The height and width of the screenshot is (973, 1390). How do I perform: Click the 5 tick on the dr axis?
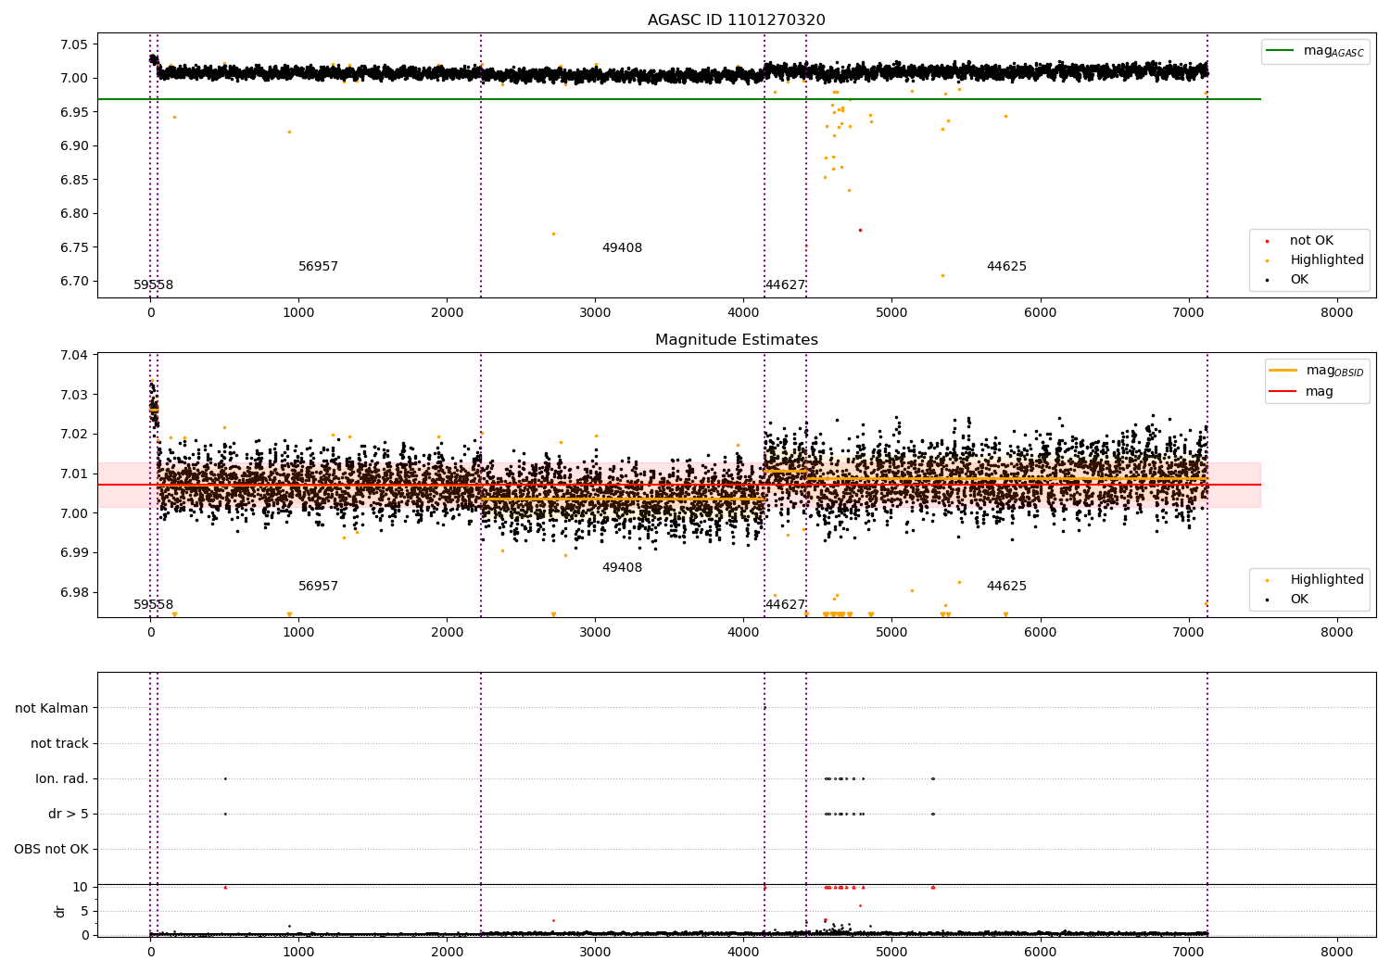click(84, 911)
